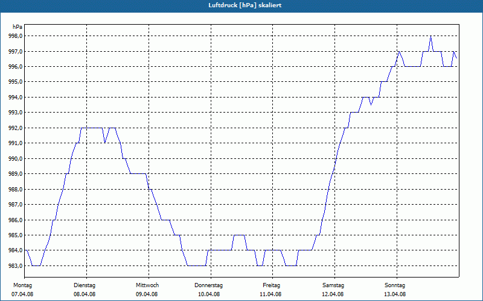Click the 992,0 axis value
The width and height of the screenshot is (483, 301).
point(15,128)
